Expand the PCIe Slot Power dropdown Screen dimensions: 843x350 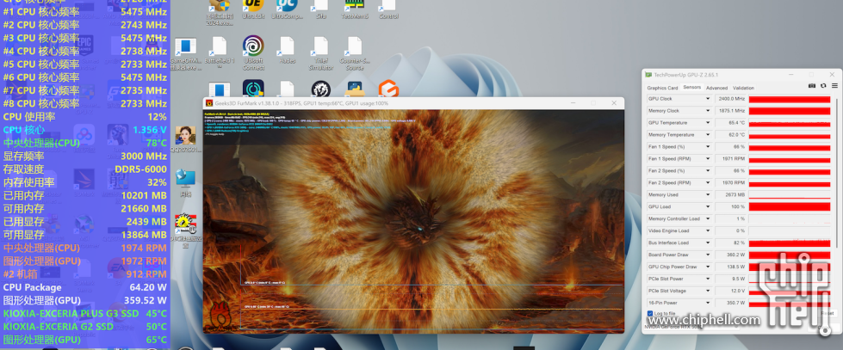pyautogui.click(x=708, y=279)
